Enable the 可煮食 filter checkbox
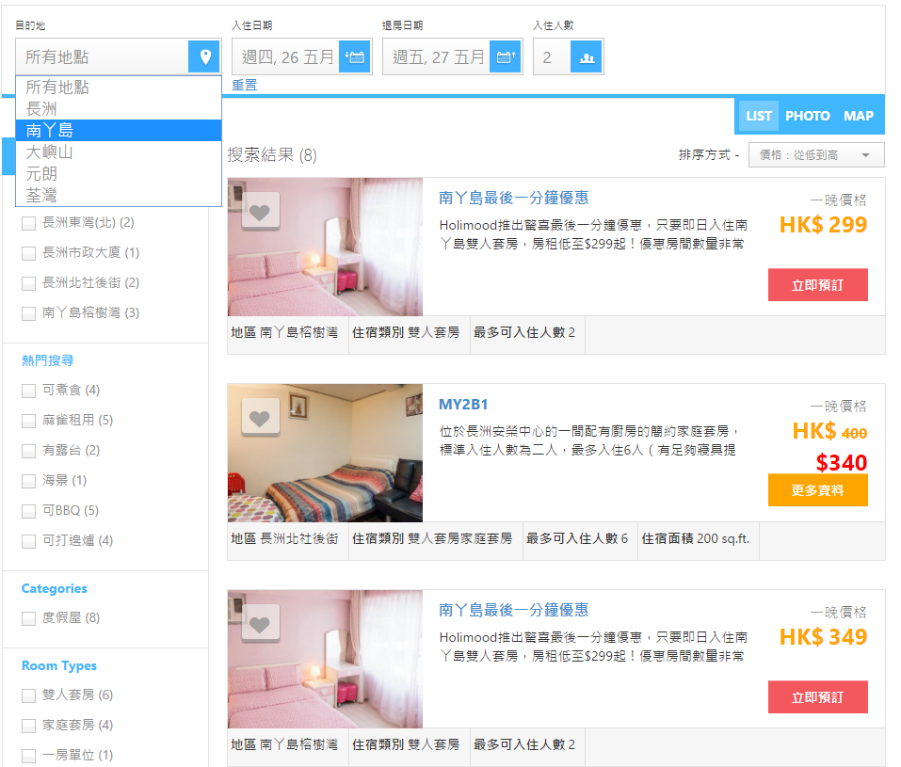 pyautogui.click(x=28, y=391)
